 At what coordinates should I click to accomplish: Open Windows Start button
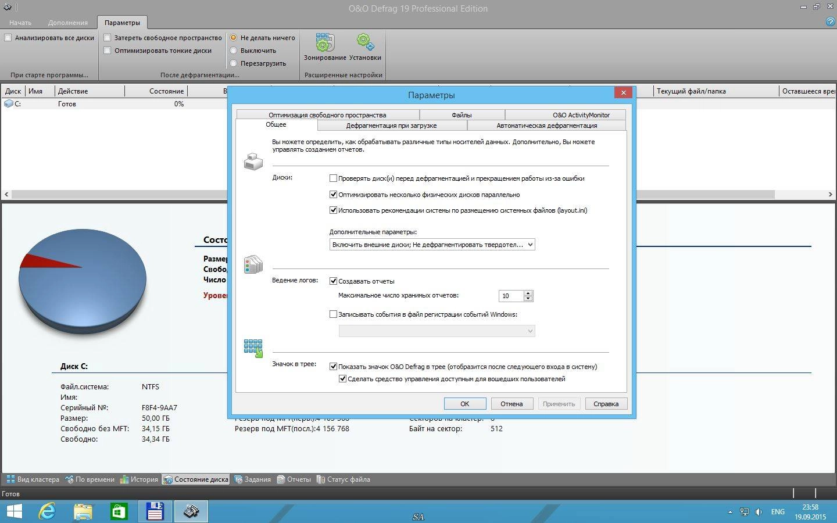pyautogui.click(x=14, y=511)
